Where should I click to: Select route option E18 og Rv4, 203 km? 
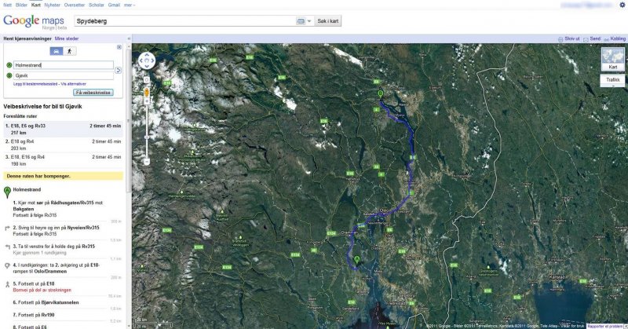point(63,144)
